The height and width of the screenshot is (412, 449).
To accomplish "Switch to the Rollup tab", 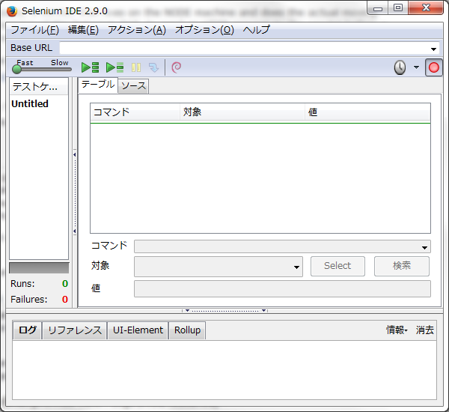I will 187,330.
